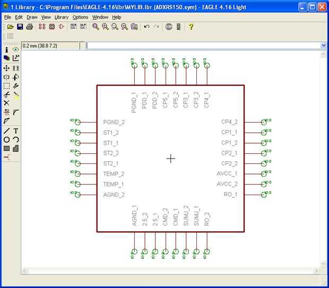Open the Library menu
This screenshot has width=329, height=288.
point(62,17)
